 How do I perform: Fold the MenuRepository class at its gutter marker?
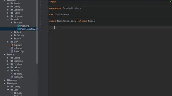pyautogui.click(x=48, y=21)
